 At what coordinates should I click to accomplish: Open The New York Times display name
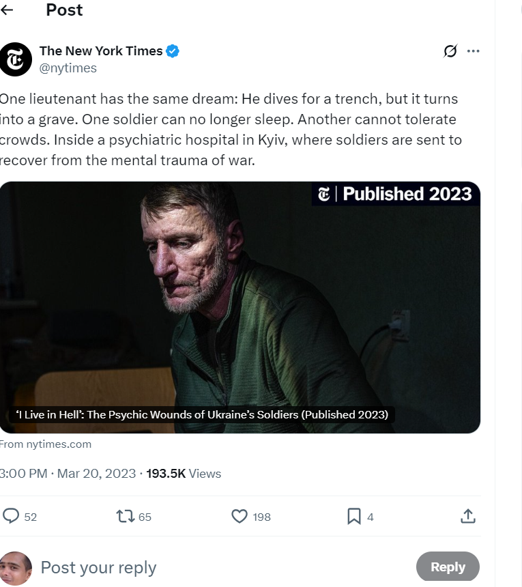(x=101, y=51)
